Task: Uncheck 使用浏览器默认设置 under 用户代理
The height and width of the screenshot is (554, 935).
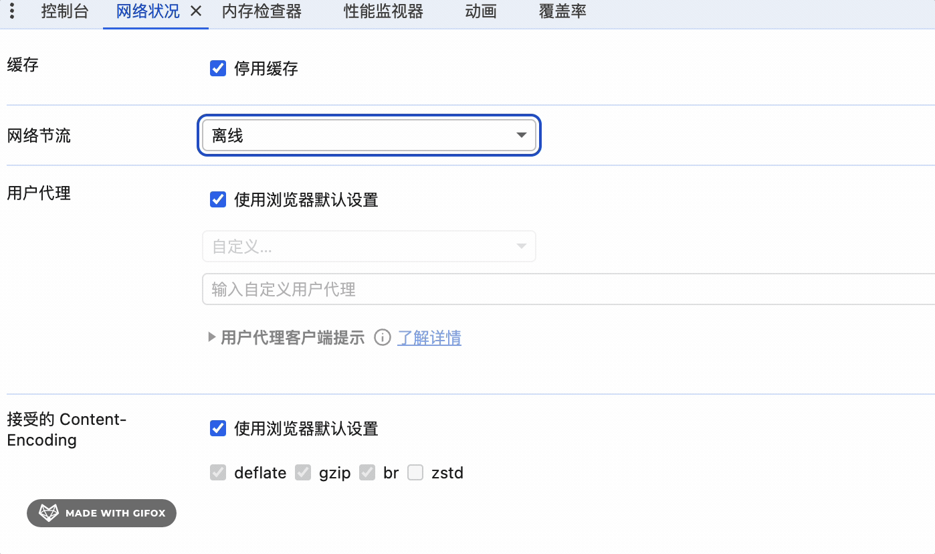Action: click(218, 199)
